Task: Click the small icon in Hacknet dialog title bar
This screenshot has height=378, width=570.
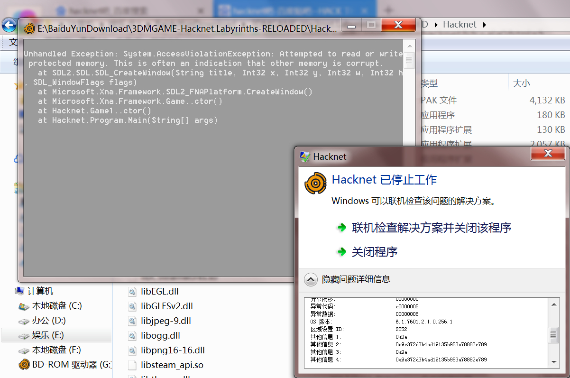Action: 305,157
